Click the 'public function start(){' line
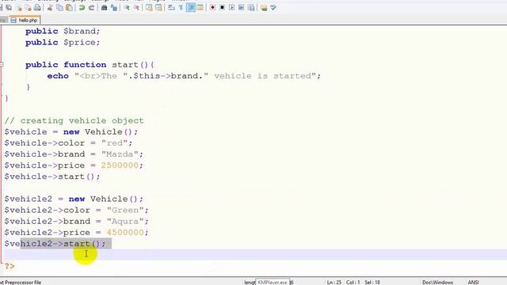This screenshot has height=285, width=507. click(x=90, y=65)
